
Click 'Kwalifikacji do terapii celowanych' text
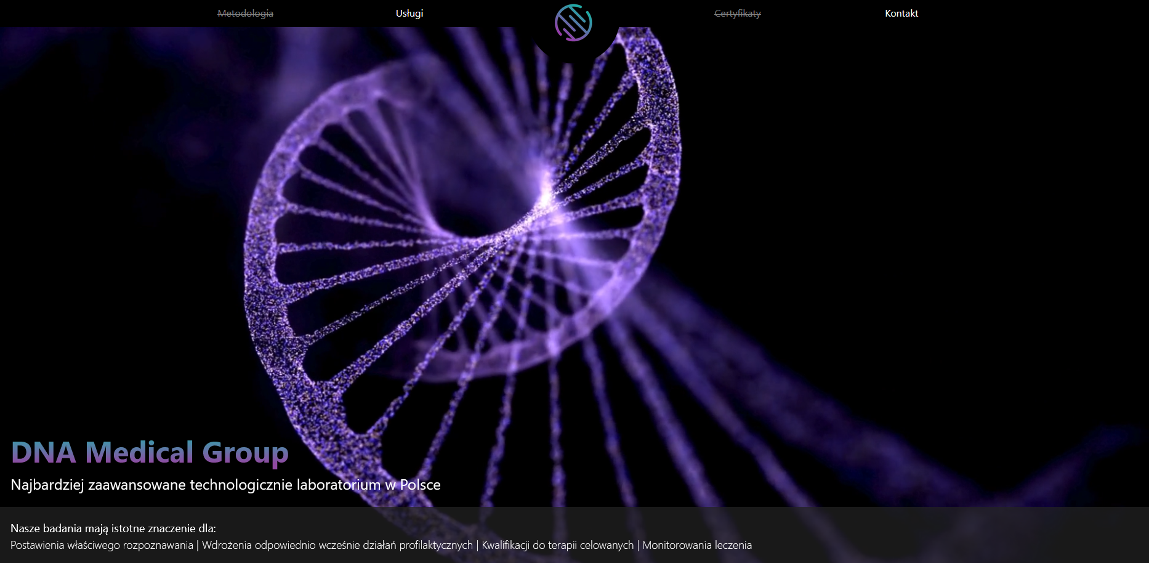coord(558,545)
